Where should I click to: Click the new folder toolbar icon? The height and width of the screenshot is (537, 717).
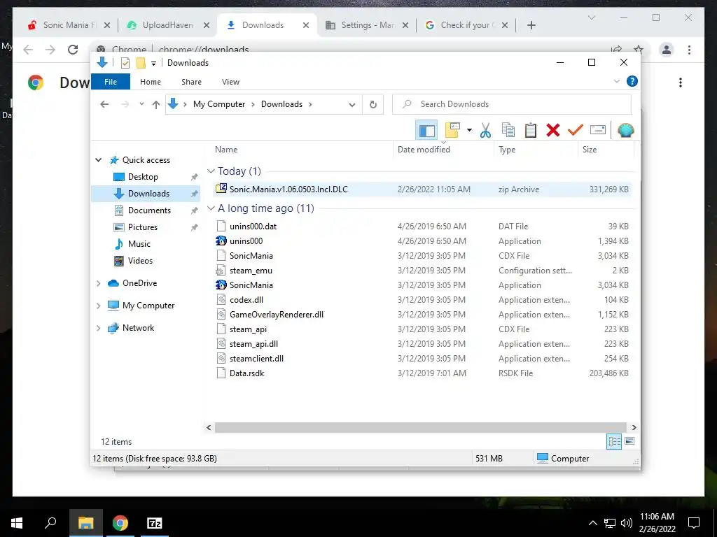tap(452, 130)
